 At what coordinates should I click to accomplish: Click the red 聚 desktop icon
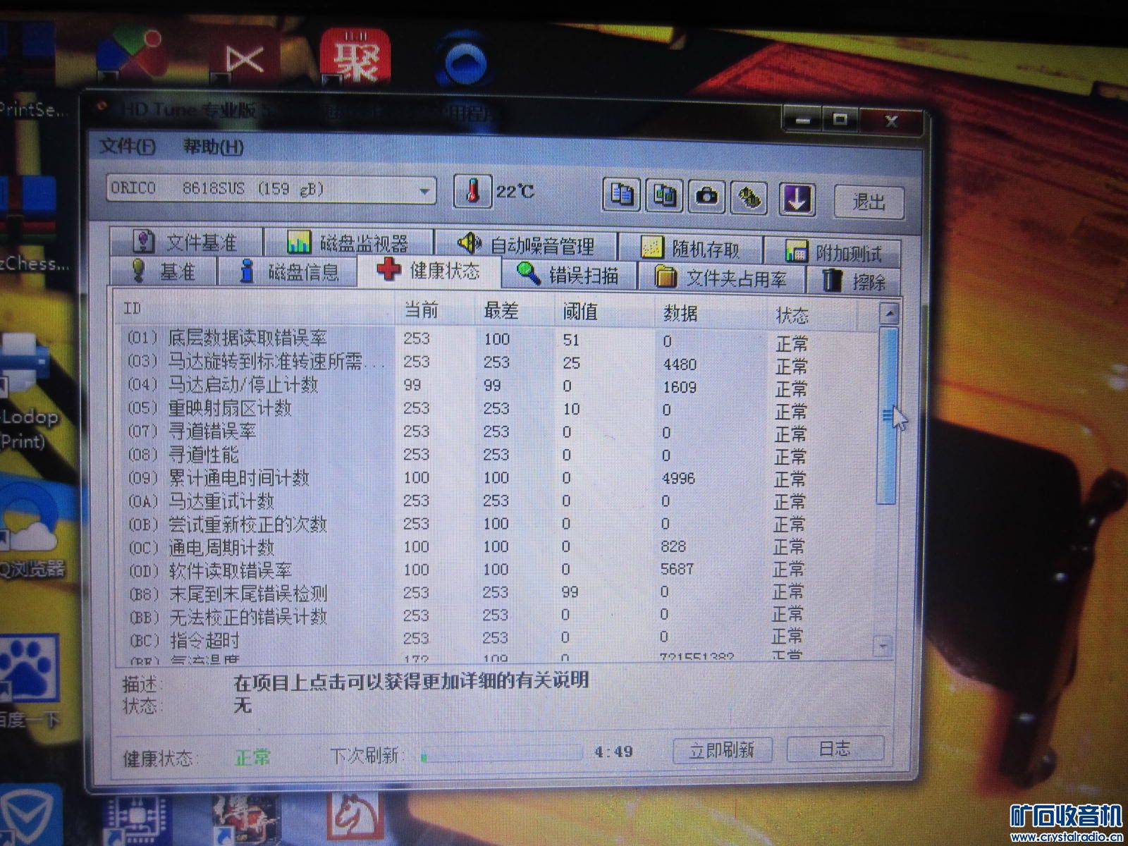point(355,58)
